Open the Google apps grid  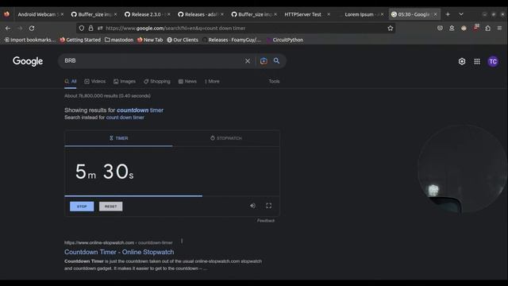point(477,61)
